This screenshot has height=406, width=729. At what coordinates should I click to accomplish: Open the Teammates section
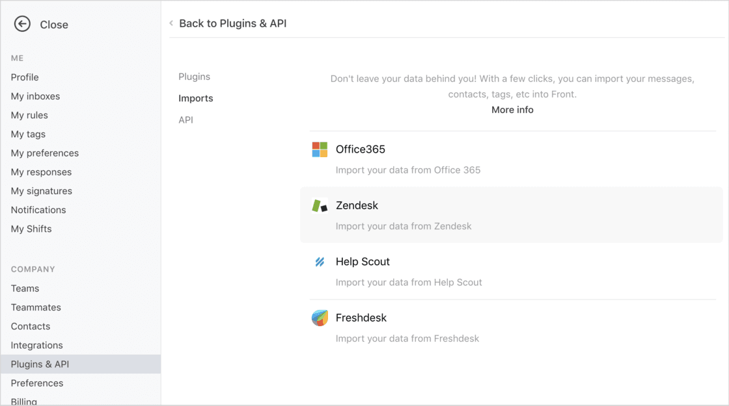click(x=36, y=307)
